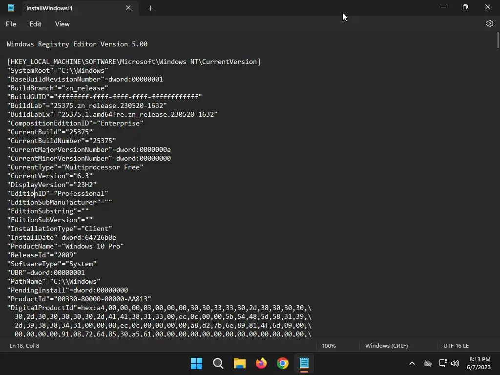This screenshot has width=500, height=375.
Task: Open Firefox from the taskbar
Action: pos(261,363)
